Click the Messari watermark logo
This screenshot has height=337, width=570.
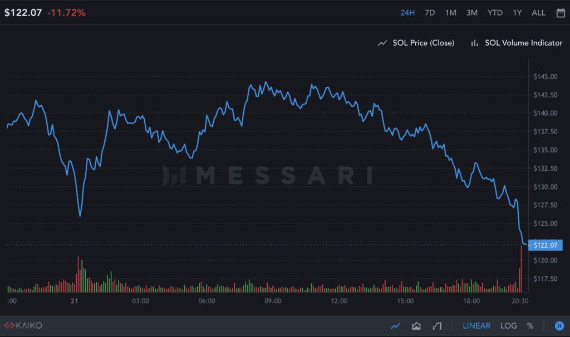click(x=267, y=176)
